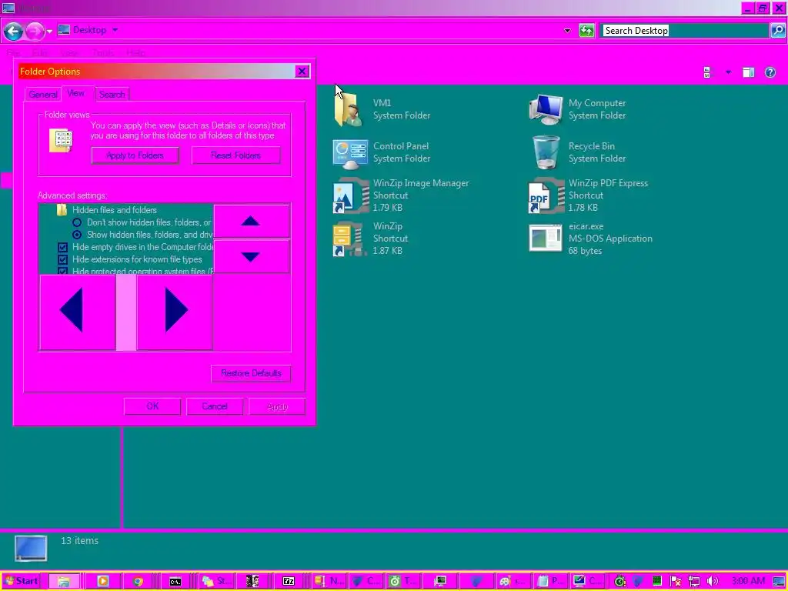Expand the Desktop breadcrumb arrow
The image size is (788, 591).
[x=115, y=30]
